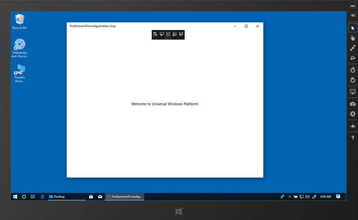This screenshot has height=220, width=358.
Task: Open Windows Start menu
Action: coord(15,197)
